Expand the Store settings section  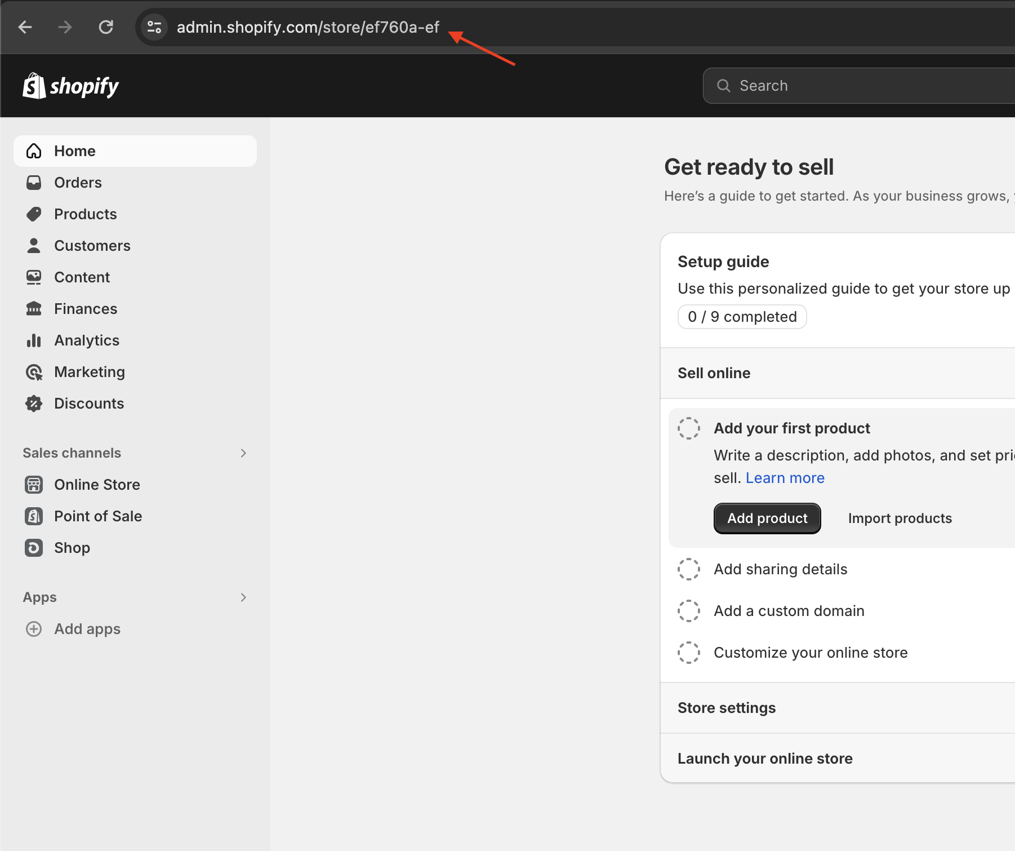[838, 708]
